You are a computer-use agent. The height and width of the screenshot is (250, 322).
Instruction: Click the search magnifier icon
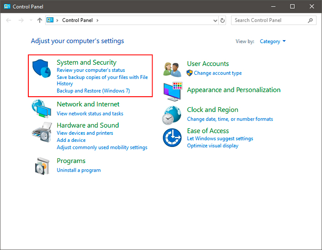coord(310,21)
